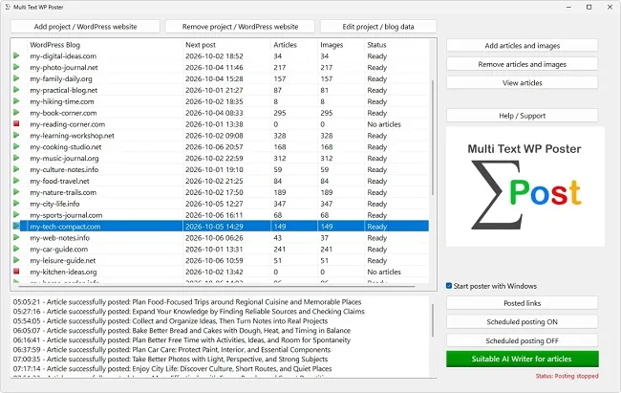Select blog name my-web-notes.info
621x393 pixels.
(60, 238)
